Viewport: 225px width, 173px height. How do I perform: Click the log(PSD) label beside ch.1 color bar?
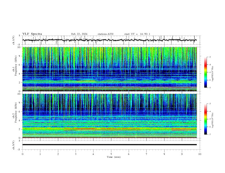[213, 74]
